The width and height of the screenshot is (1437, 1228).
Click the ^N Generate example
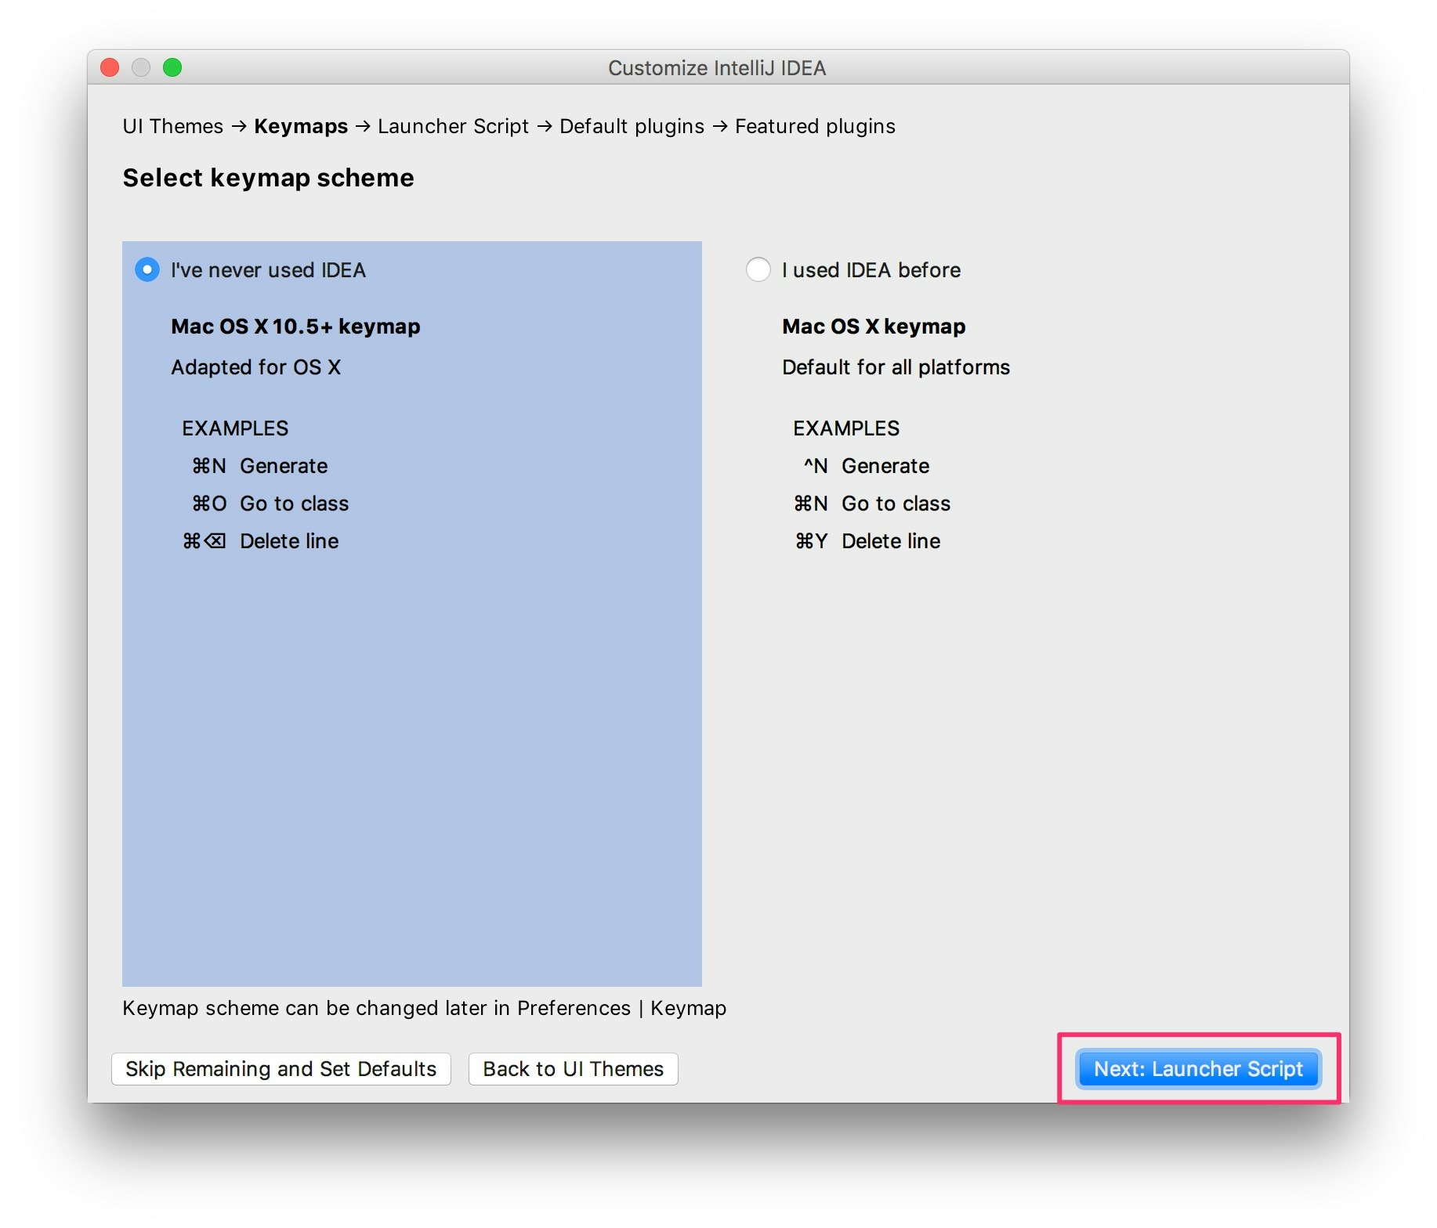coord(866,465)
